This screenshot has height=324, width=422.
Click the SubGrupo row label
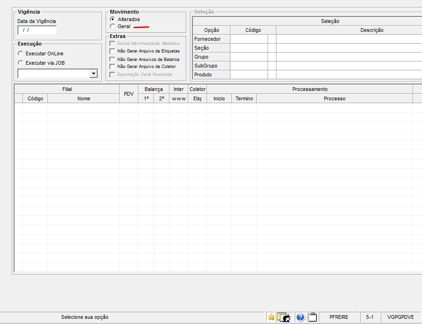[212, 66]
